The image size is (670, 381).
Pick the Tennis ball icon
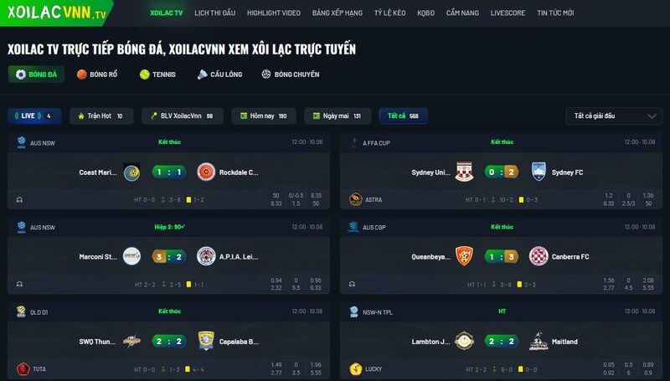(144, 75)
